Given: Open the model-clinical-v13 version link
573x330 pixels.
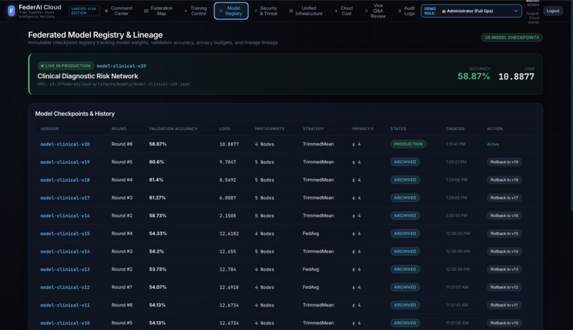Looking at the screenshot, I should (65, 270).
